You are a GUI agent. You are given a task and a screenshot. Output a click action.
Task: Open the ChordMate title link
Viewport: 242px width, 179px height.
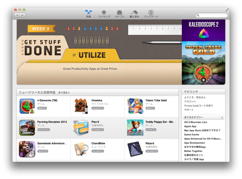[x=98, y=143]
